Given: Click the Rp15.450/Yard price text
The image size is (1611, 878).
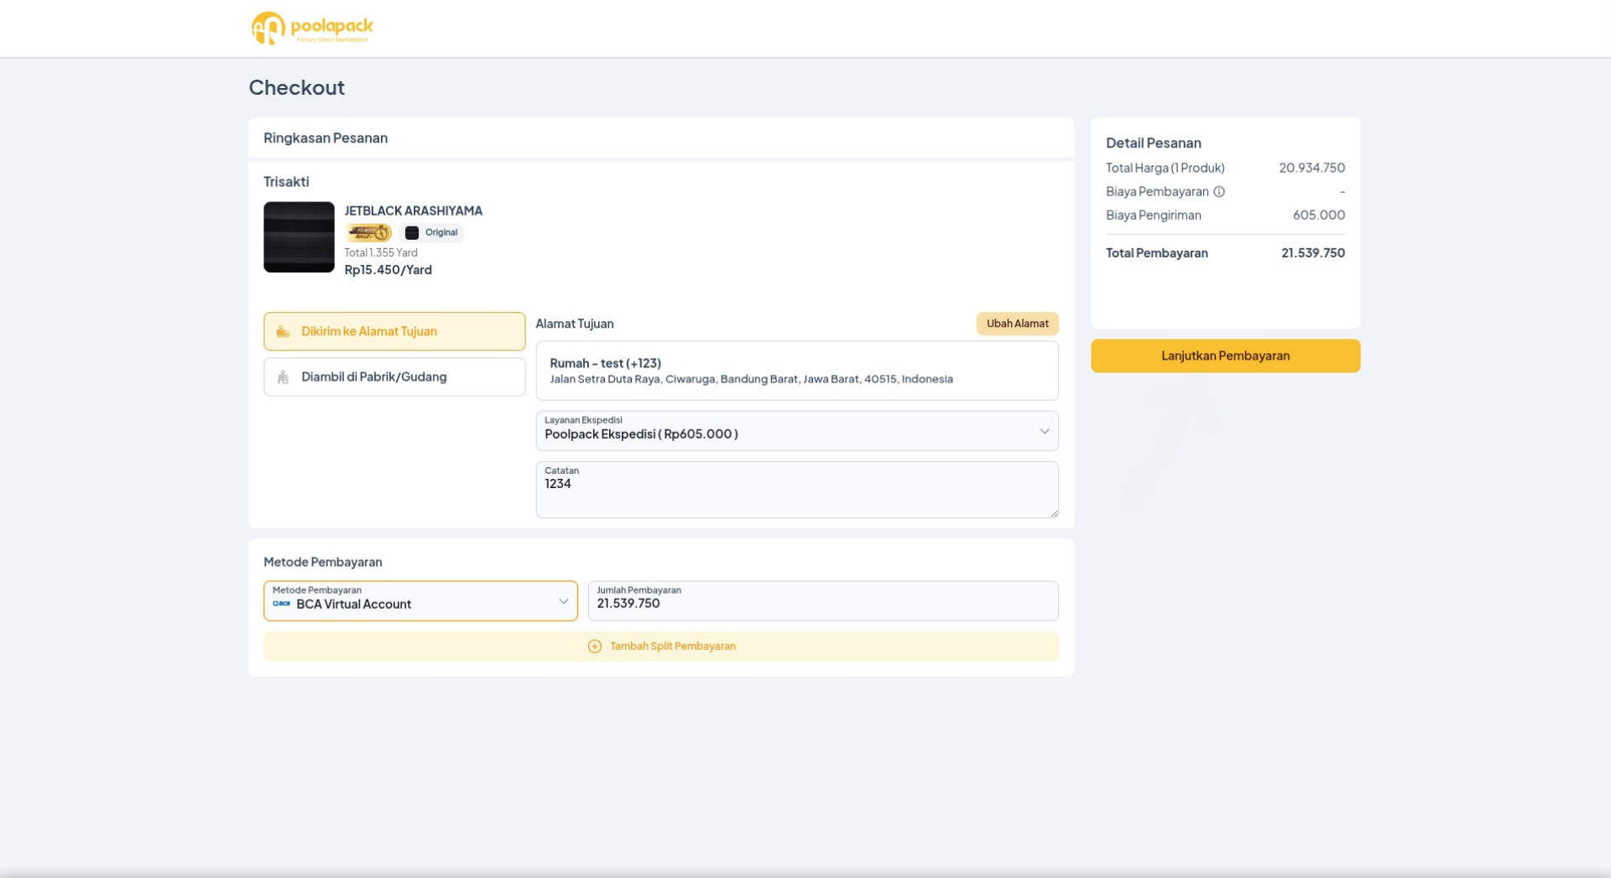Looking at the screenshot, I should (x=388, y=270).
